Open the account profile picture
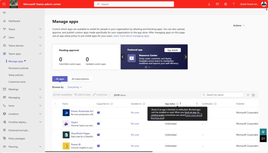The height and width of the screenshot is (153, 268). point(264,4)
